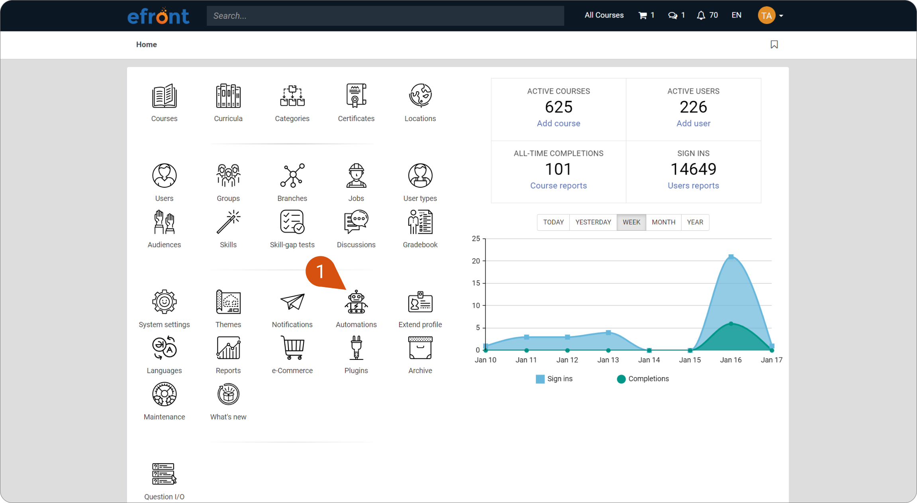
Task: Open Discussions chat icon
Action: [x=356, y=222]
